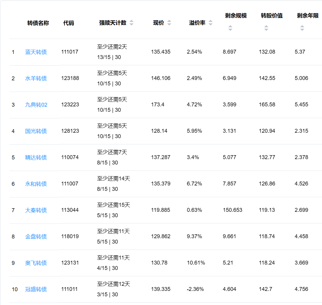The height and width of the screenshot is (305, 322).
Task: Sort by 转股价值 using arrows icon
Action: (x=266, y=28)
